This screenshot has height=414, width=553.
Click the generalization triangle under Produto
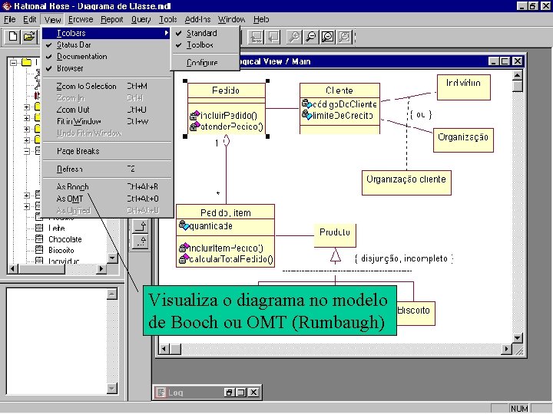[x=336, y=255]
